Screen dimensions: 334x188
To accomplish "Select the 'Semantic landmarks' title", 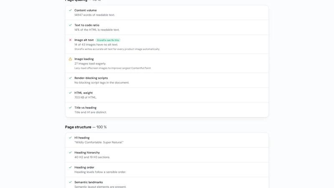I will [89, 182].
